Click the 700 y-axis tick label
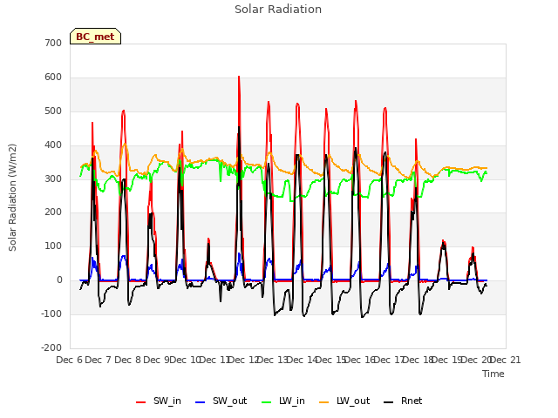558x418 pixels. coord(53,43)
